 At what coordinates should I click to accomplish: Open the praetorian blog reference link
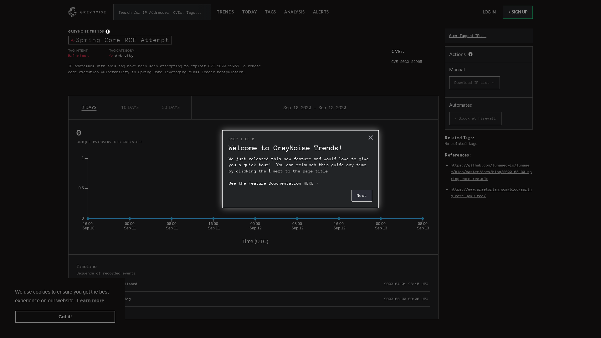point(491,193)
